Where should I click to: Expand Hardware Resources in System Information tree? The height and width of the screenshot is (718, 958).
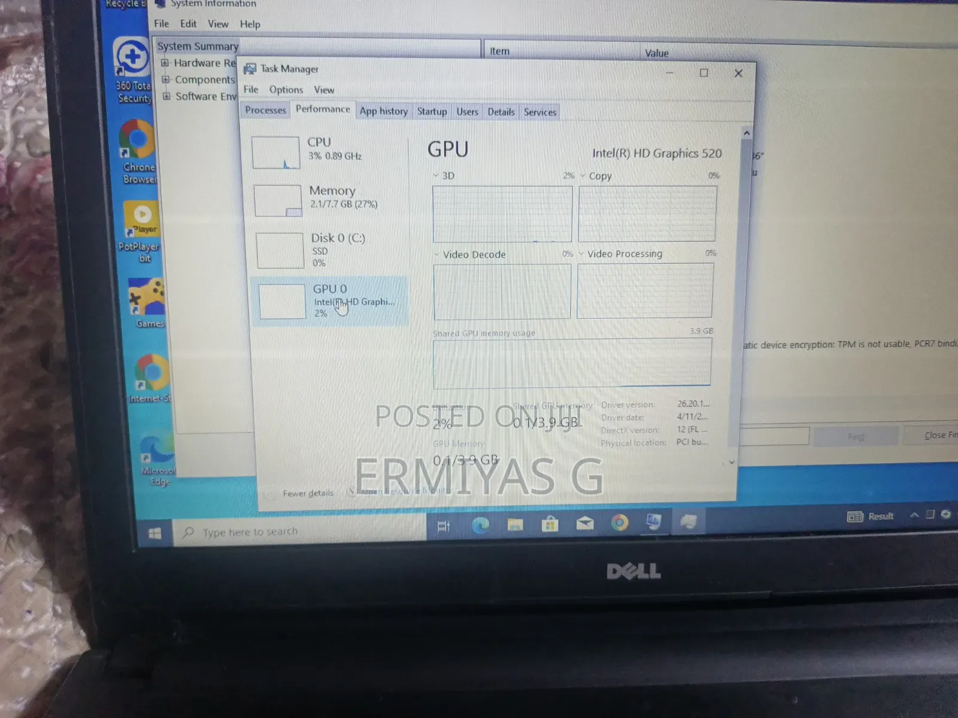[x=165, y=63]
